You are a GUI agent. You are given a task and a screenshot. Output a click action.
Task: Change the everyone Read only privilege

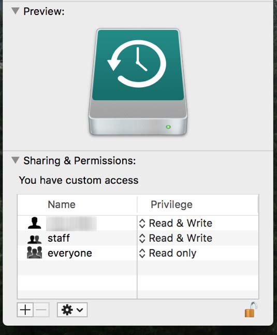168,253
